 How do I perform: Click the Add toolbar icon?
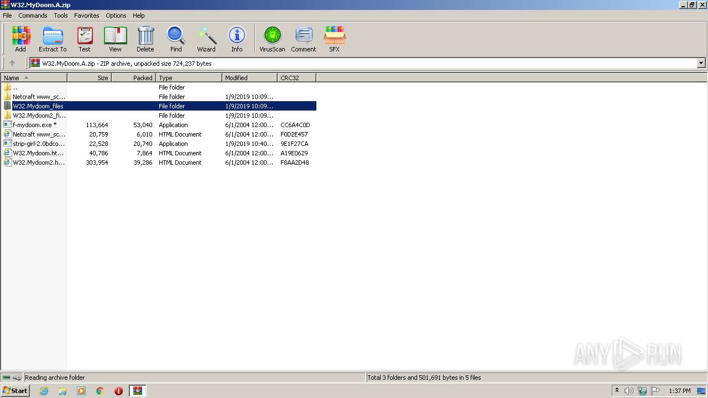point(20,39)
